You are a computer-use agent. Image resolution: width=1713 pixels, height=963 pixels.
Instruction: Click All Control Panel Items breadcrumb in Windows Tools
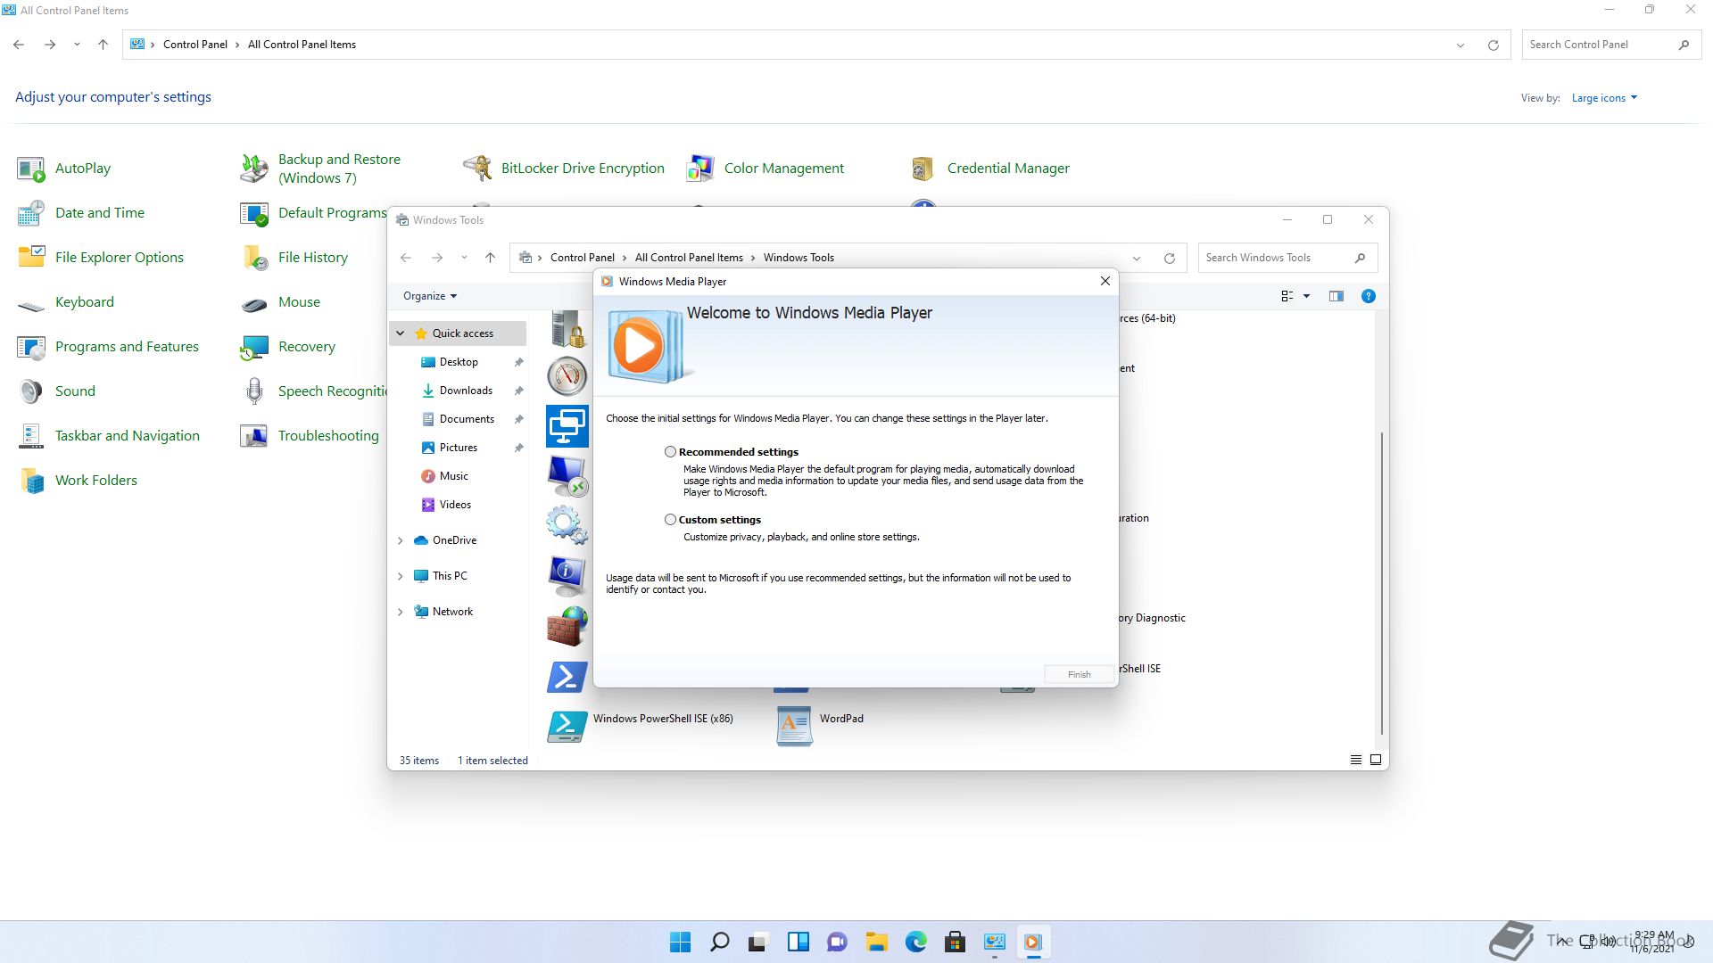689,258
